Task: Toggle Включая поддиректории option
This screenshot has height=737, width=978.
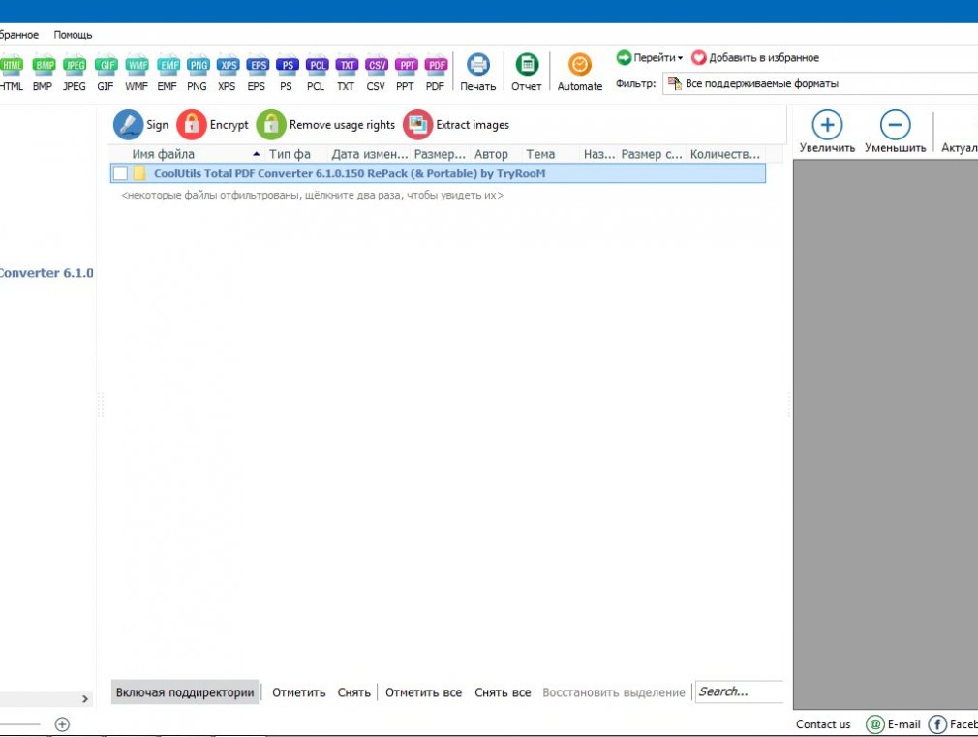Action: tap(185, 692)
